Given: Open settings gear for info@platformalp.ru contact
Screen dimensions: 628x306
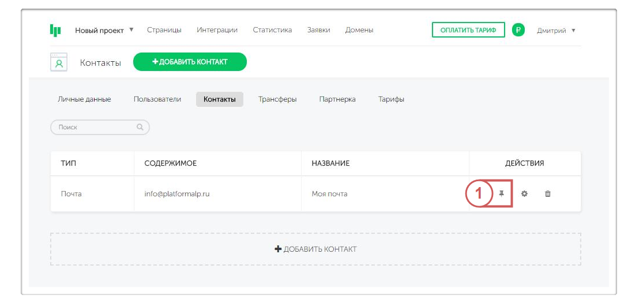Looking at the screenshot, I should pyautogui.click(x=524, y=194).
